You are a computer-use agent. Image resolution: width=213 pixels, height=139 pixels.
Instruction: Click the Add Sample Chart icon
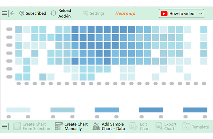coord(96,127)
